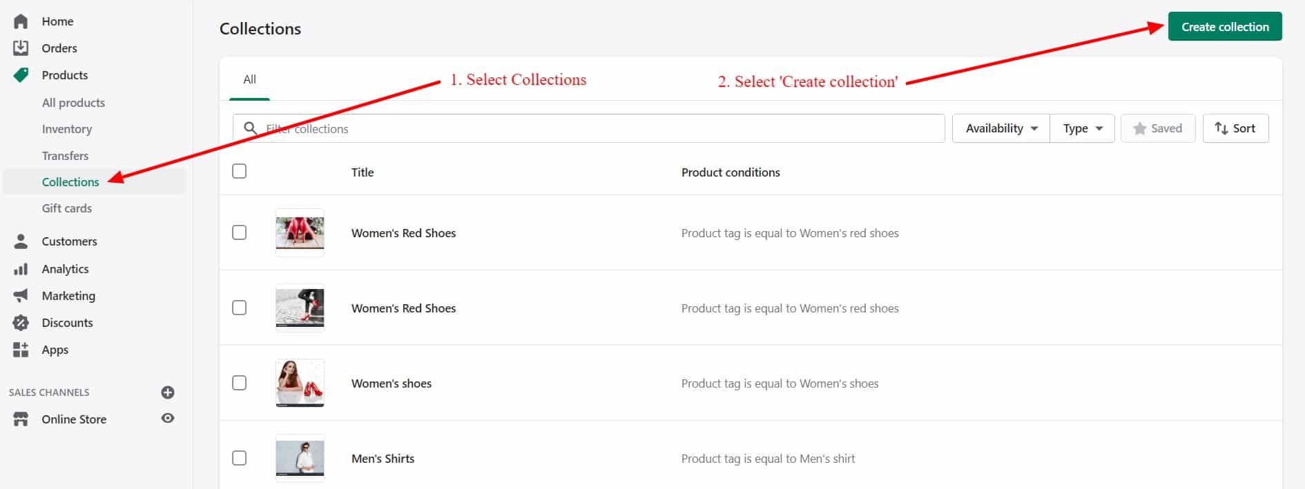The width and height of the screenshot is (1305, 489).
Task: Select the Women's shoes row checkbox
Action: [240, 383]
